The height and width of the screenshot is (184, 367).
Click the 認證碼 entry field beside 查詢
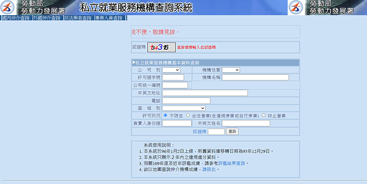(x=216, y=132)
